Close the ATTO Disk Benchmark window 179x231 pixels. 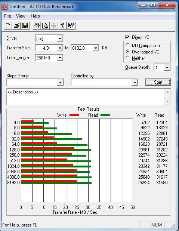(x=167, y=5)
